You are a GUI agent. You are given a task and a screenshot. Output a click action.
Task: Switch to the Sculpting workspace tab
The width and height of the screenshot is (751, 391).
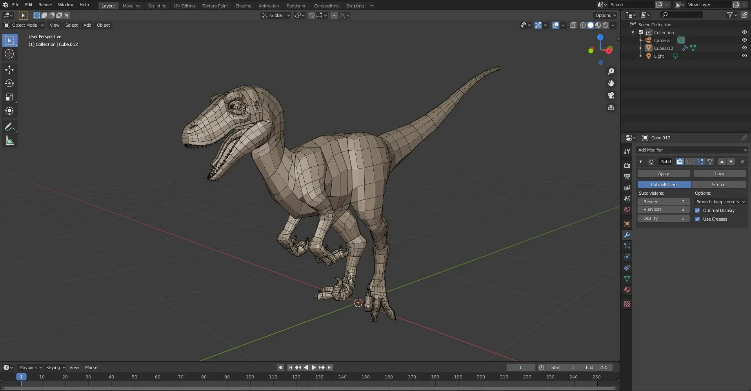click(x=157, y=6)
